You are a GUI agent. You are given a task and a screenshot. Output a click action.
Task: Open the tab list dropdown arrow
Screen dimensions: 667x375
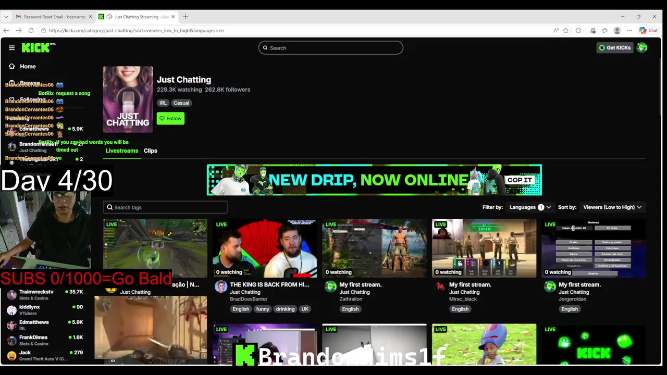pyautogui.click(x=6, y=17)
